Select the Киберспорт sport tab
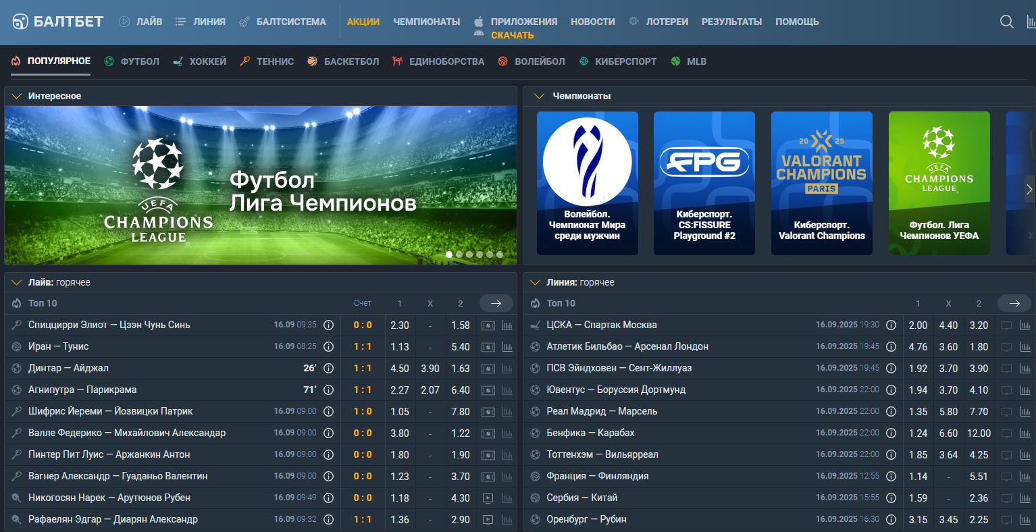The image size is (1036, 532). (617, 61)
